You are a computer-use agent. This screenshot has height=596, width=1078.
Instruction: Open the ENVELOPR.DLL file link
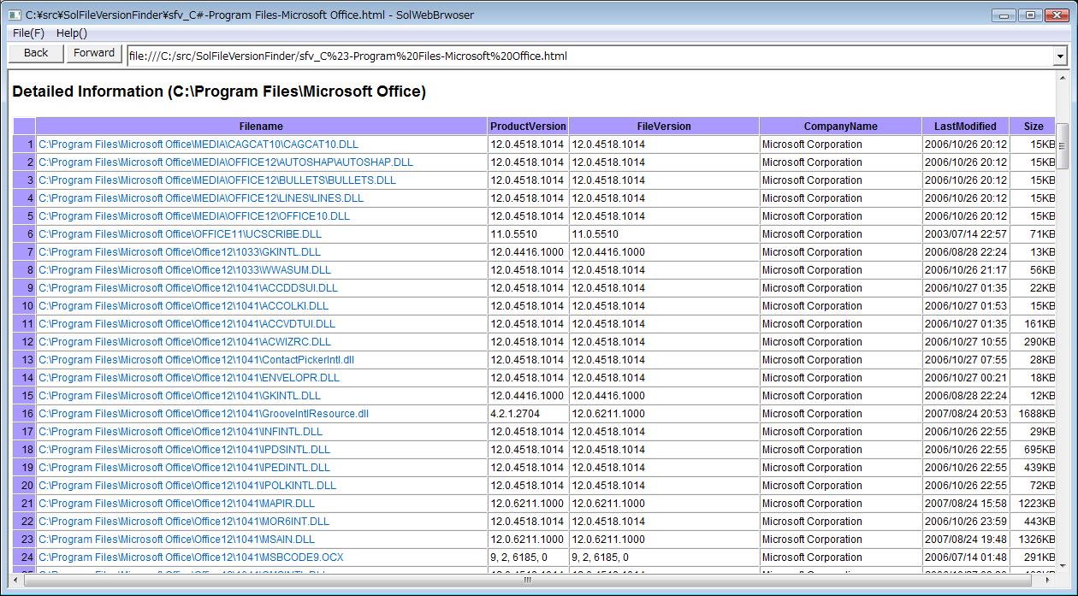coord(189,378)
